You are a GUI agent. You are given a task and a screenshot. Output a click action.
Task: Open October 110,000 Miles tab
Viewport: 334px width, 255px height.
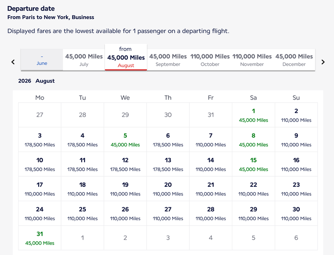coord(210,60)
